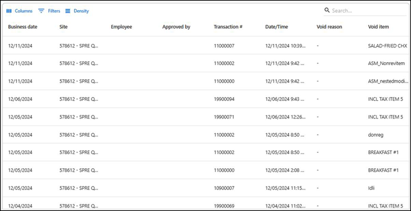Change table Density setting
Screen dimensions: 411x211
[x=77, y=11]
